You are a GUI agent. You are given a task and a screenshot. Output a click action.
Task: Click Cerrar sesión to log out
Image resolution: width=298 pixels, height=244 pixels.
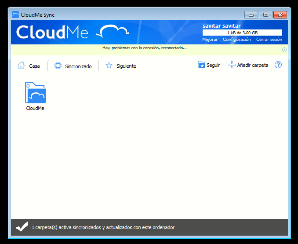pos(269,39)
